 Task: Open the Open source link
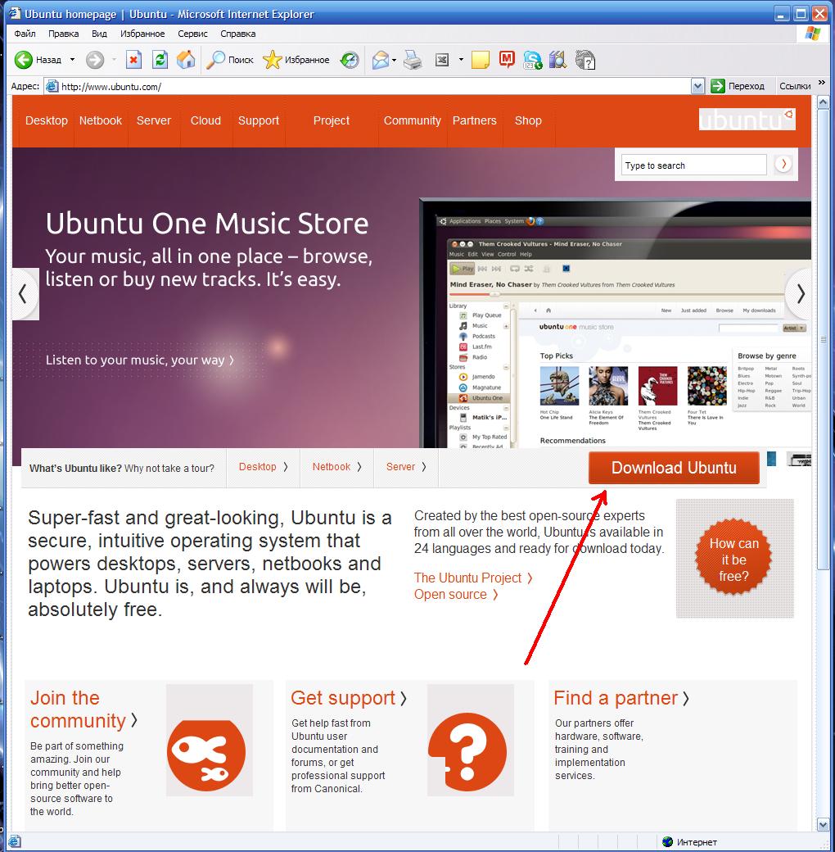pos(456,595)
